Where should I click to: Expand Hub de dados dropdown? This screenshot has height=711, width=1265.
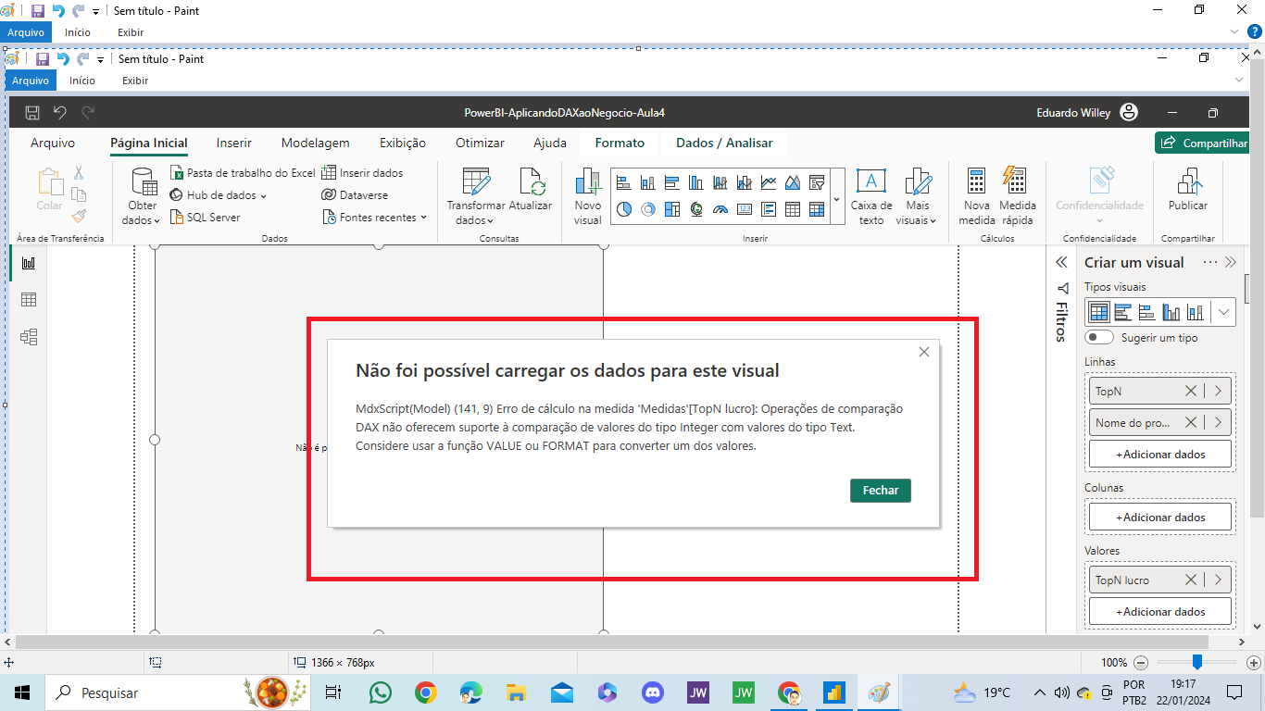click(x=263, y=196)
